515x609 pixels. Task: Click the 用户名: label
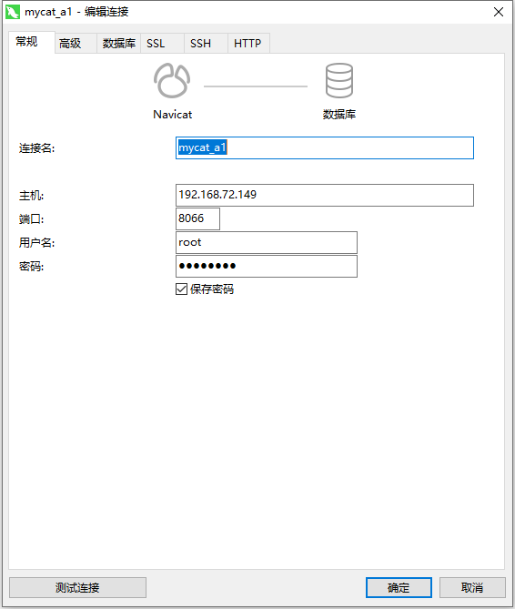pos(37,243)
